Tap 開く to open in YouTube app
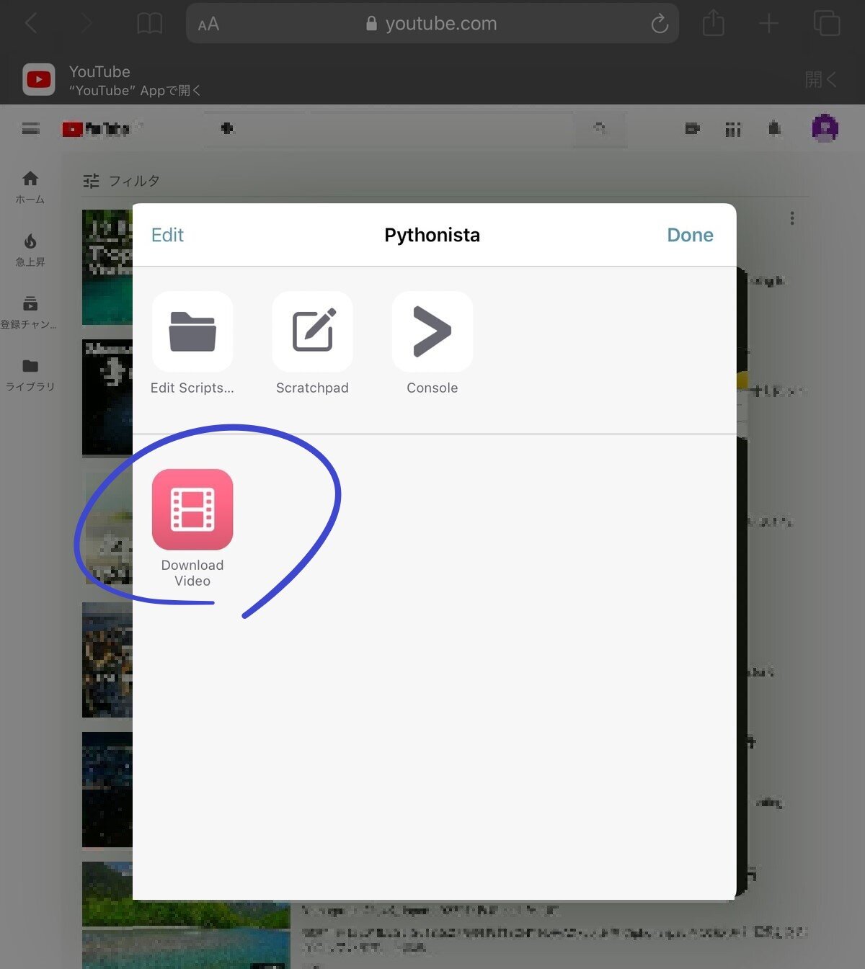This screenshot has width=865, height=969. (x=820, y=79)
